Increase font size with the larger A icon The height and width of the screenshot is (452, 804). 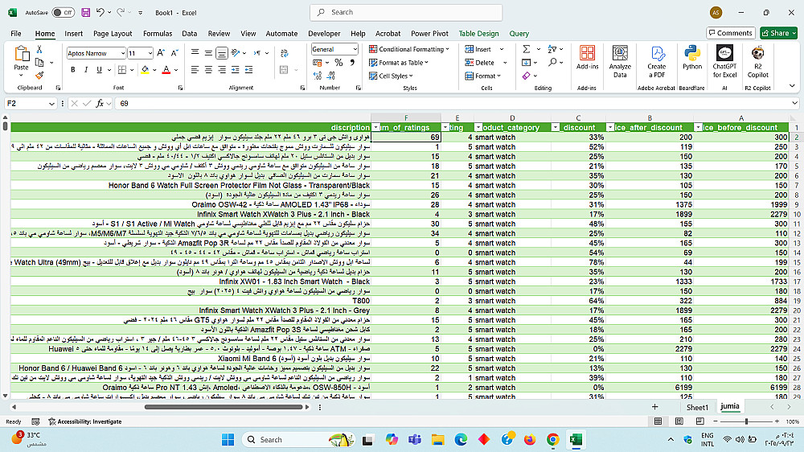point(161,53)
